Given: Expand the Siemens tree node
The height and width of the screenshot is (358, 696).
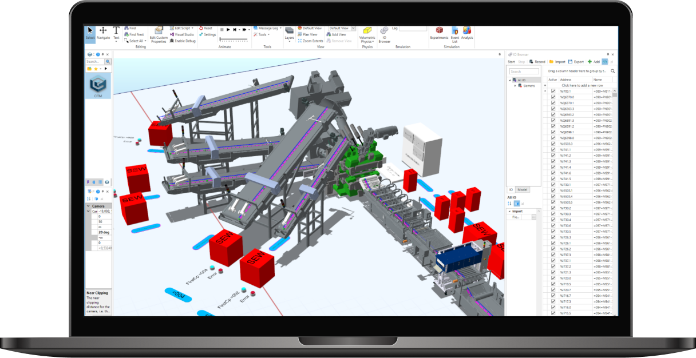Looking at the screenshot, I should click(515, 85).
